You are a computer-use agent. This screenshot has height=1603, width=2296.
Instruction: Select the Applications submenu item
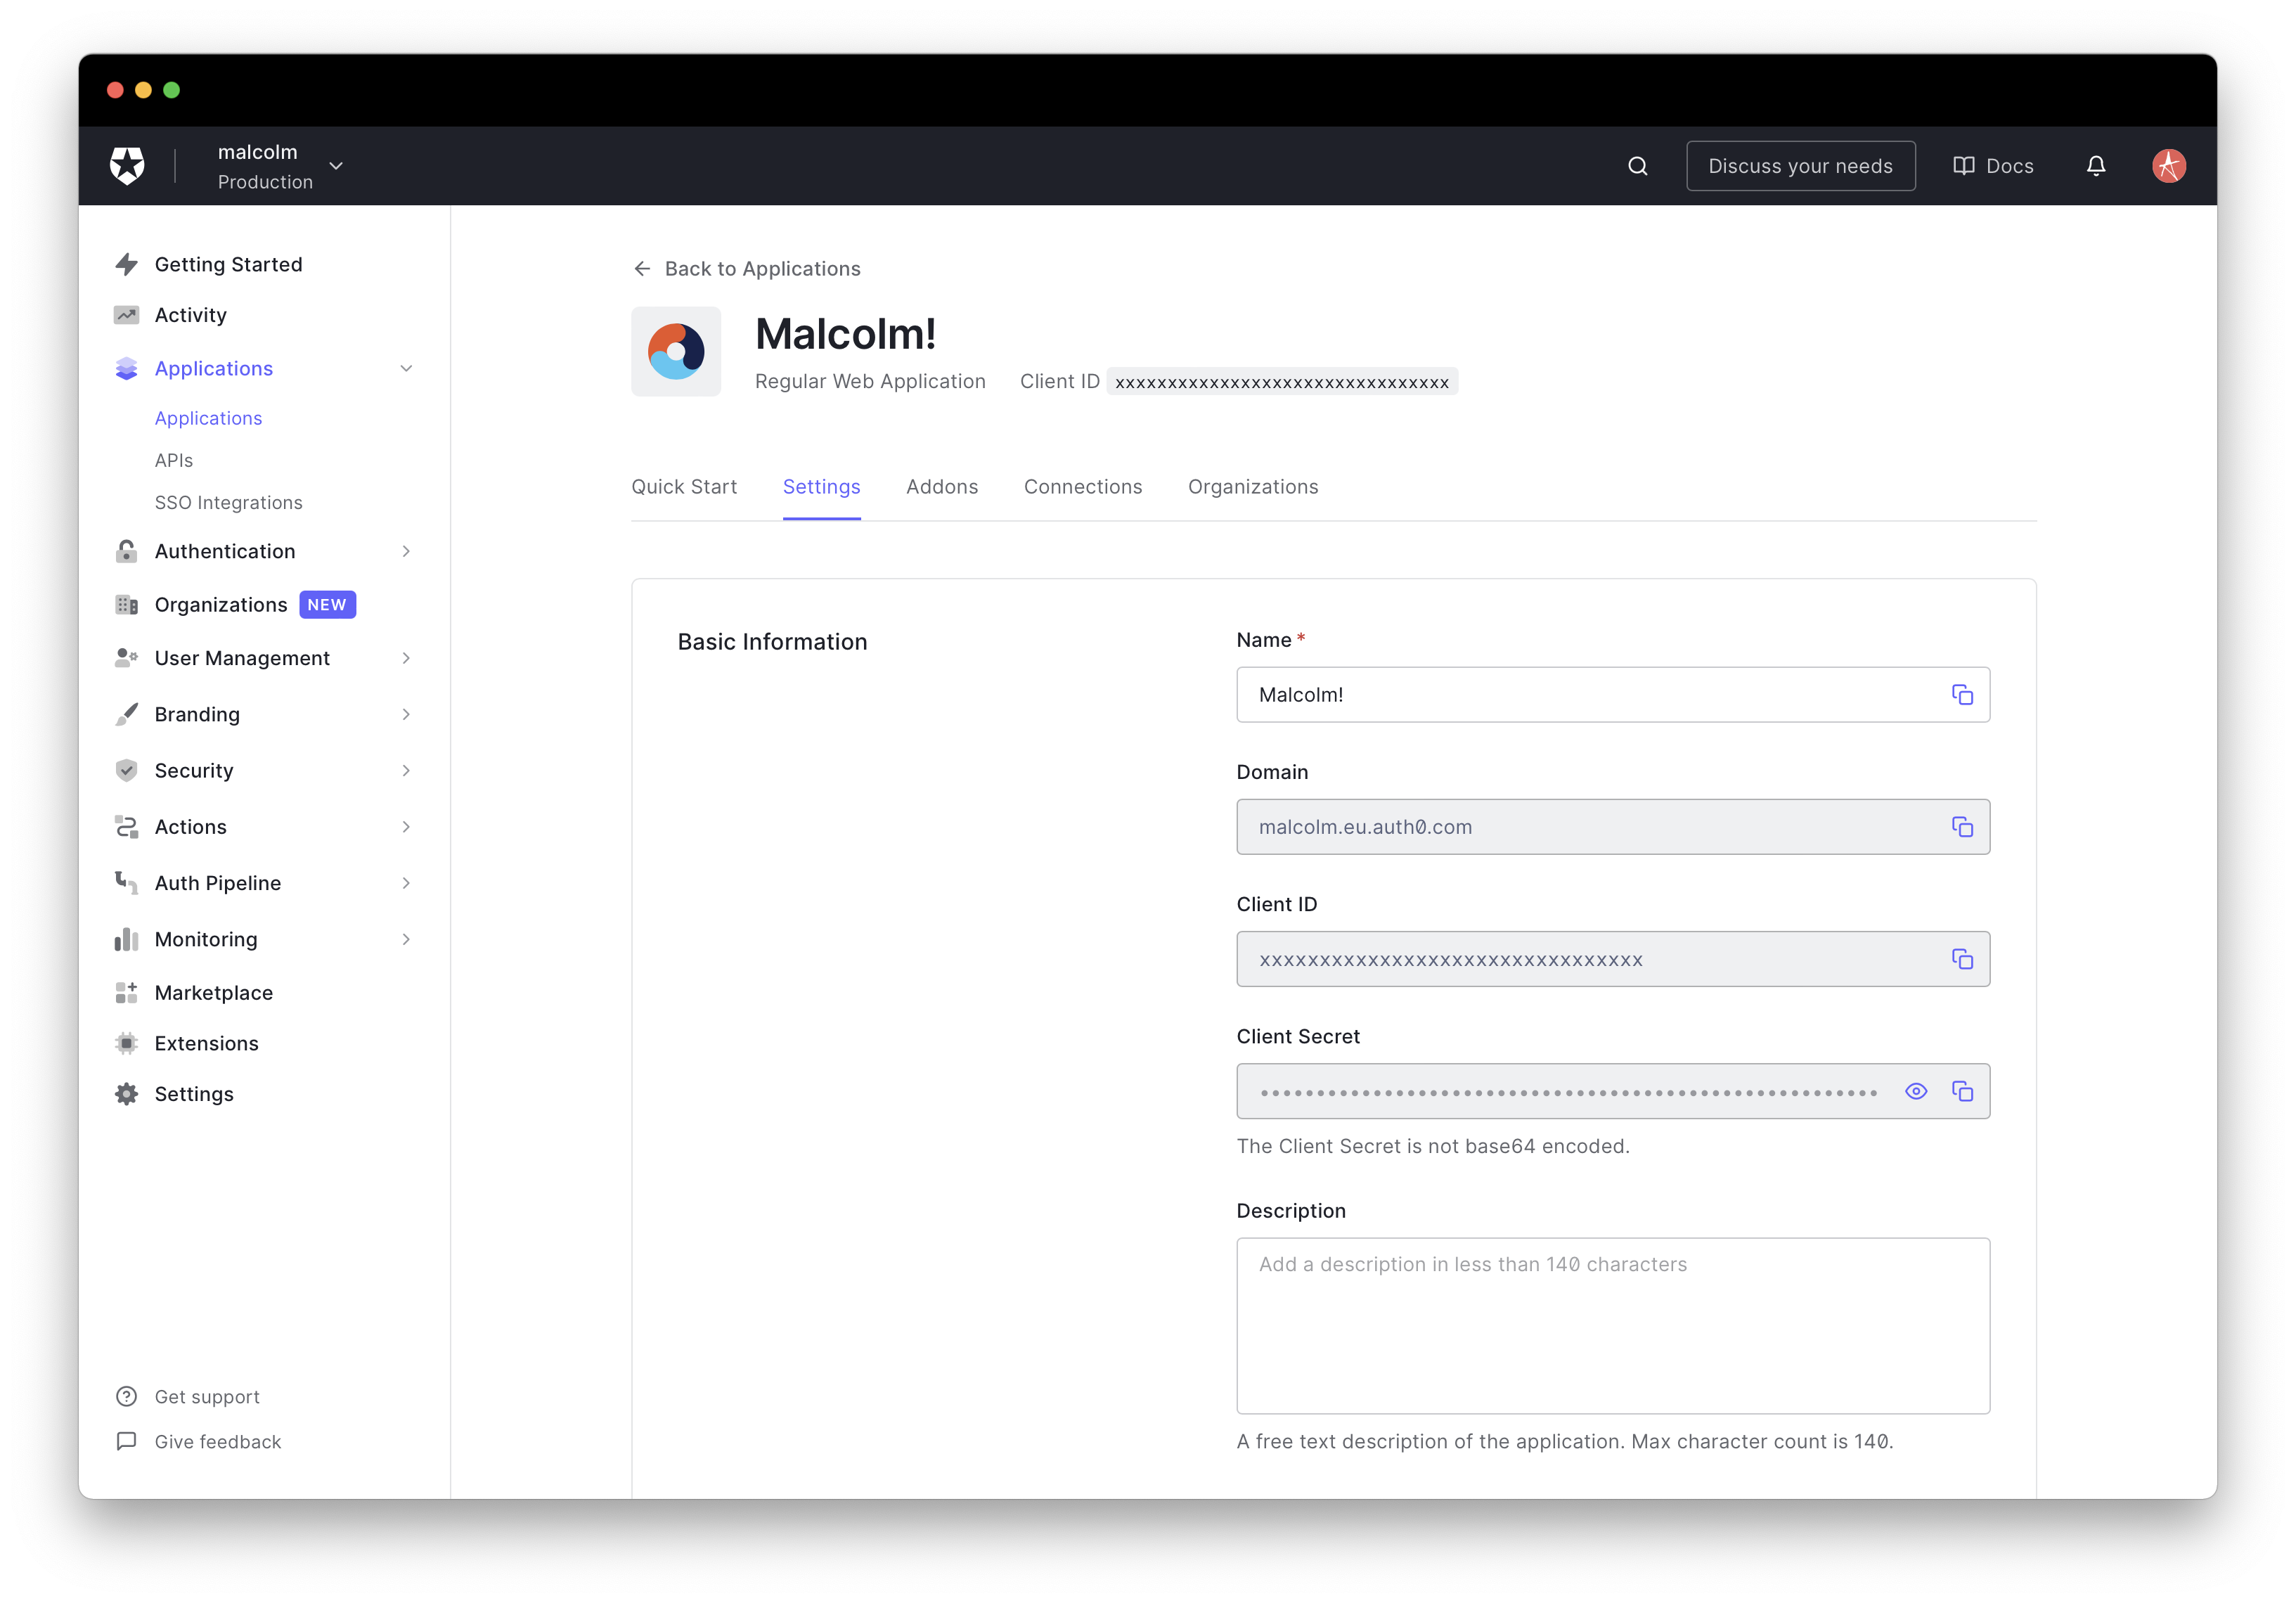tap(208, 418)
